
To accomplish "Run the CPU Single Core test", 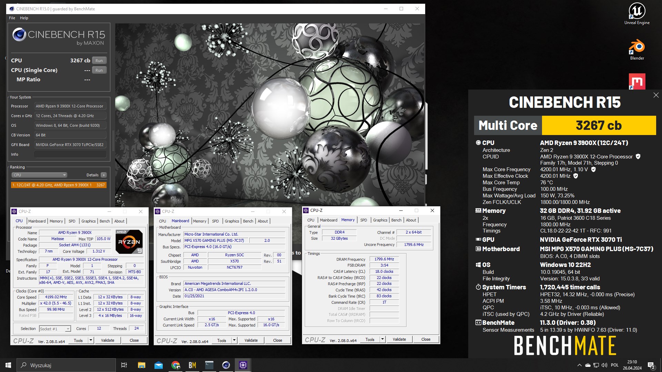I will point(99,70).
